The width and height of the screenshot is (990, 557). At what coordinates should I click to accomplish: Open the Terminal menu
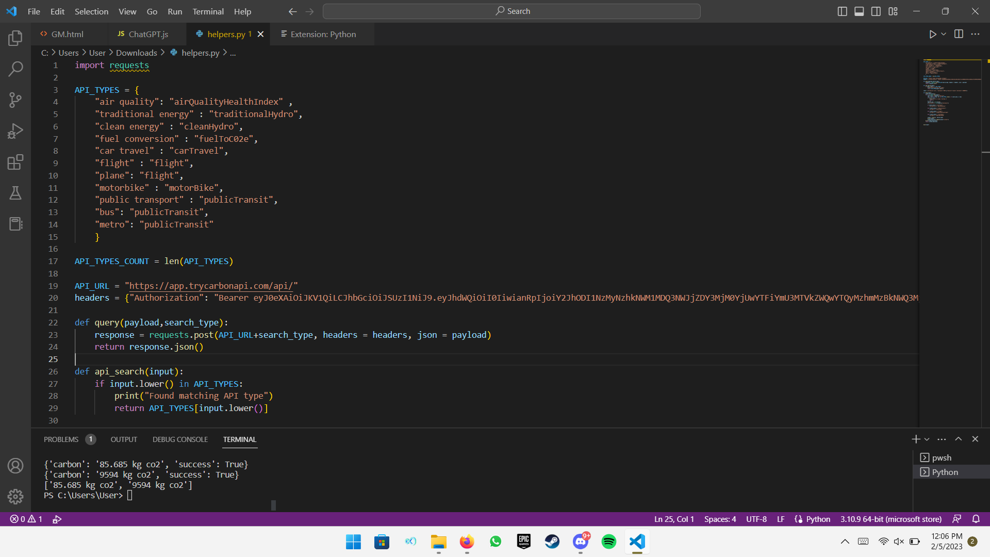click(208, 11)
